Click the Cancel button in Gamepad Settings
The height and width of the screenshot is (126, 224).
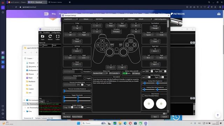[164, 117]
